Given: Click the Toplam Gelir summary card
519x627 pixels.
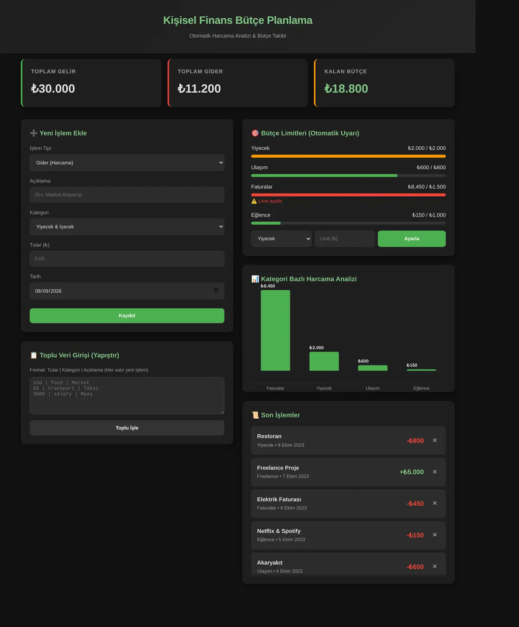Looking at the screenshot, I should (x=91, y=83).
